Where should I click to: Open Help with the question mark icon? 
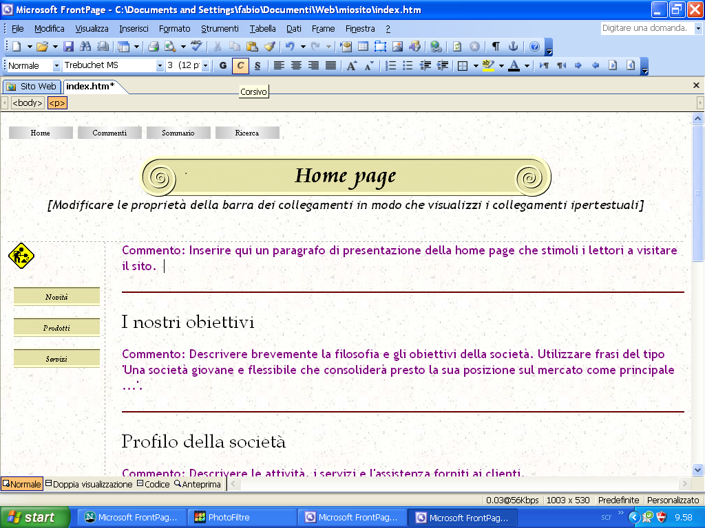pyautogui.click(x=534, y=46)
